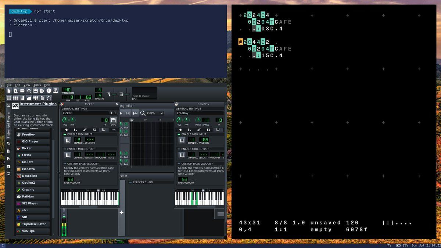441x248 pixels.
Task: Click the export project toolbar icon
Action: click(x=42, y=91)
